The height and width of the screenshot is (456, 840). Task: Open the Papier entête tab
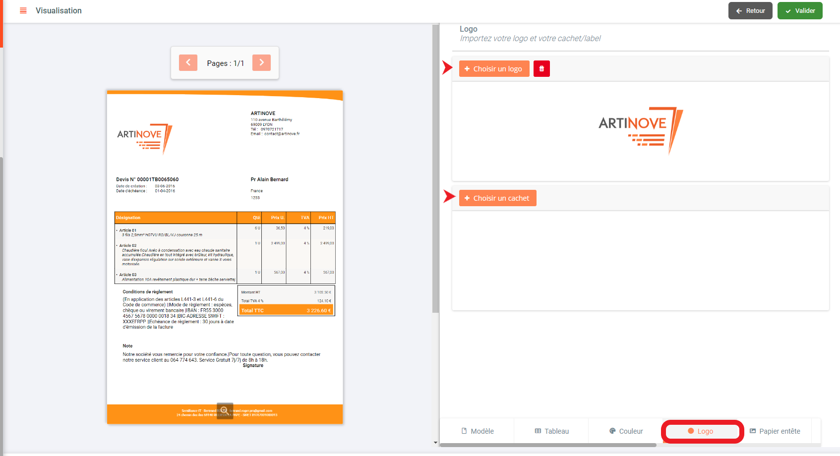(775, 431)
